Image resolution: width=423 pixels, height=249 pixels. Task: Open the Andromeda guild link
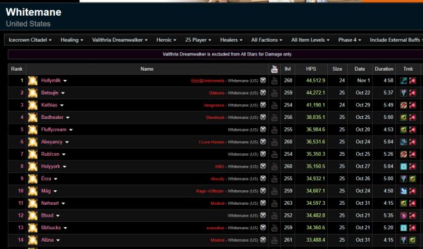pyautogui.click(x=208, y=81)
